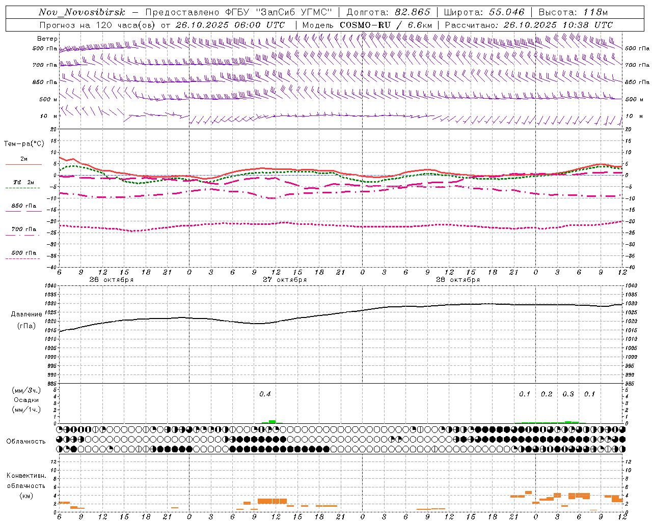Click the "Ветер" wind panel label
Image resolution: width=652 pixels, height=521 pixels.
(x=47, y=39)
